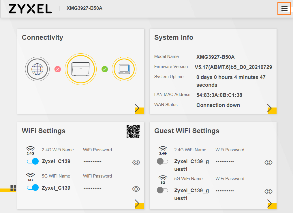Show the 2.4G WiFi password
The image size is (293, 213).
[x=136, y=163]
